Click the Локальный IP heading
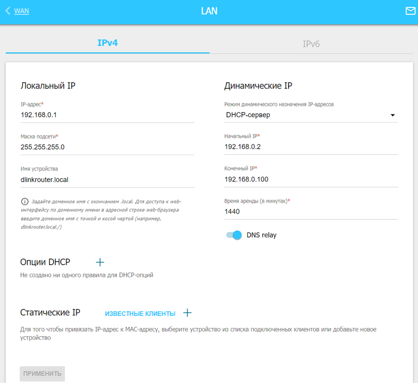 (48, 86)
